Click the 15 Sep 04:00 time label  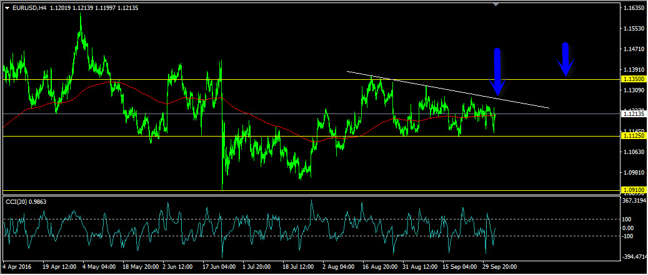click(461, 267)
